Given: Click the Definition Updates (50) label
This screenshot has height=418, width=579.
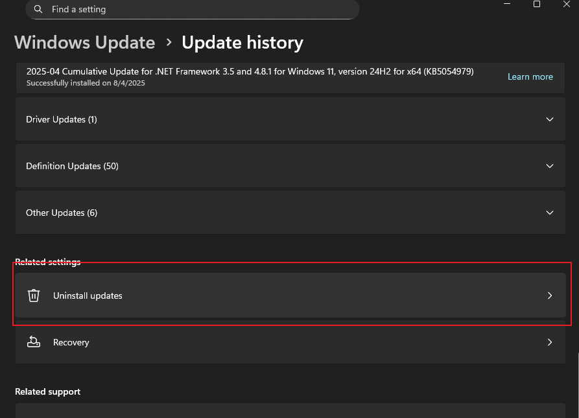Looking at the screenshot, I should click(72, 166).
